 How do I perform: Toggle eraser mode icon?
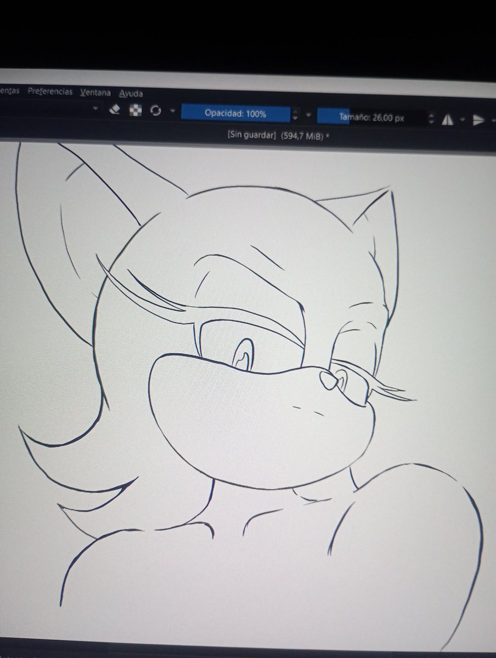[114, 109]
